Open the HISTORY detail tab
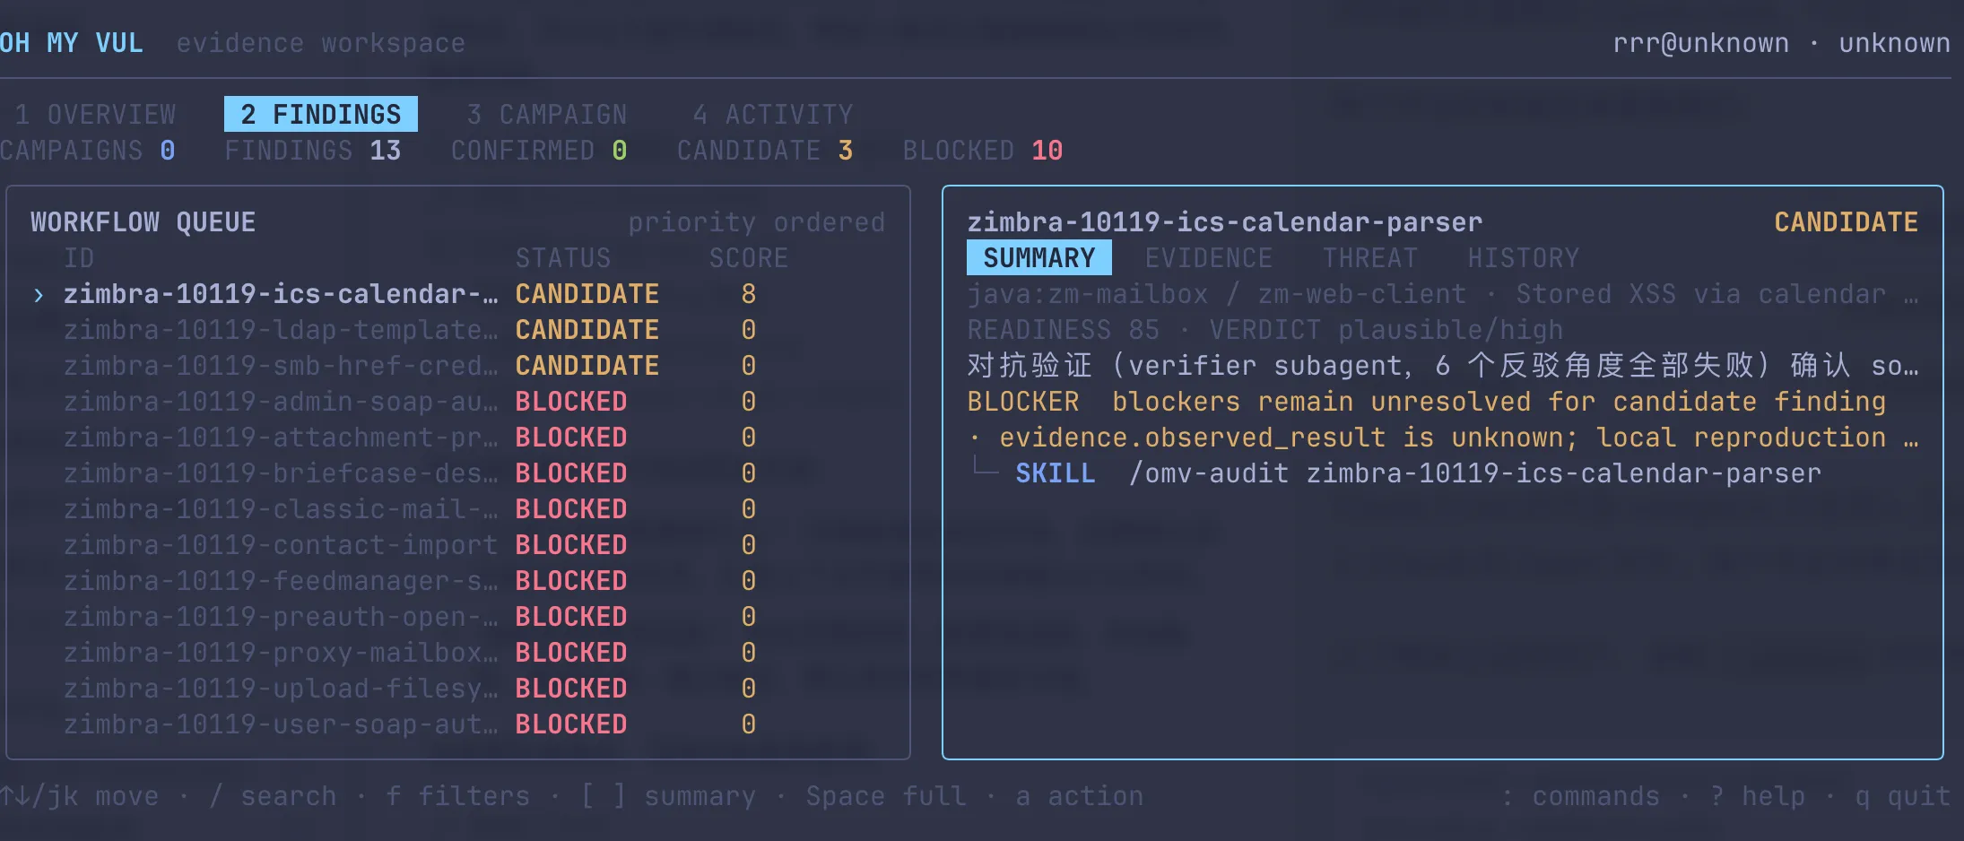This screenshot has height=841, width=1964. 1523,258
